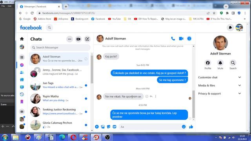This screenshot has width=251, height=141.
Task: Click the facebook logo
Action: point(31,28)
